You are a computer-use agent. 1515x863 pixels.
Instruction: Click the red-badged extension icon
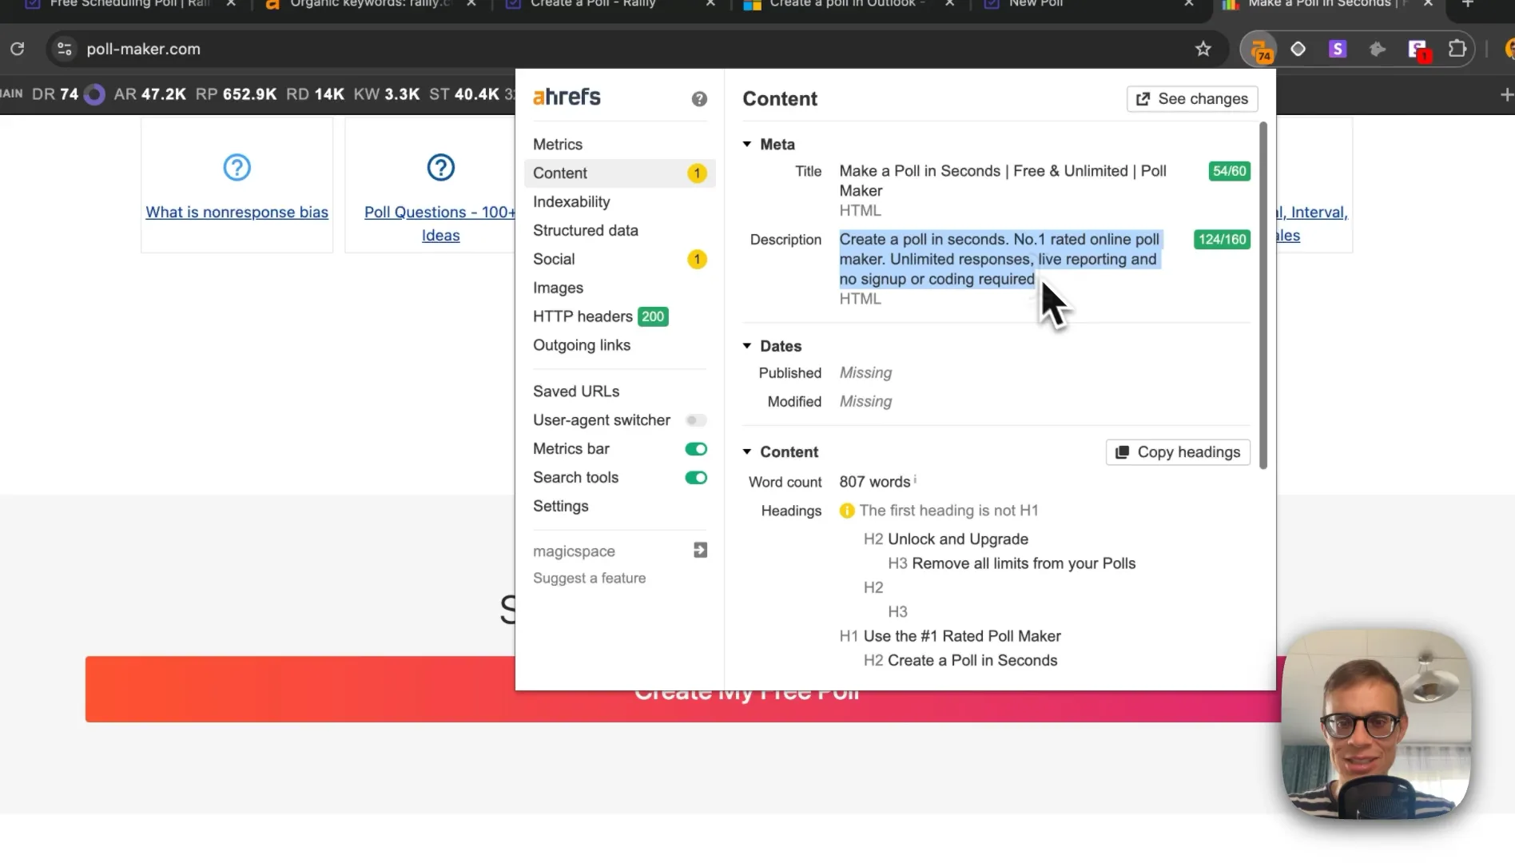1418,50
